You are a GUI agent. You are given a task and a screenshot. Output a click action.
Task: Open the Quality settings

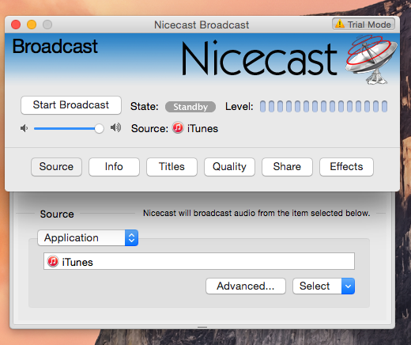click(229, 167)
